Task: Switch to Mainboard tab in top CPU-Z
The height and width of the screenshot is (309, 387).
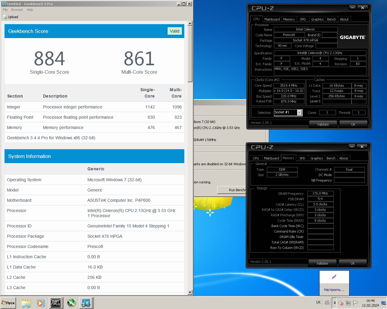Action: coord(272,19)
